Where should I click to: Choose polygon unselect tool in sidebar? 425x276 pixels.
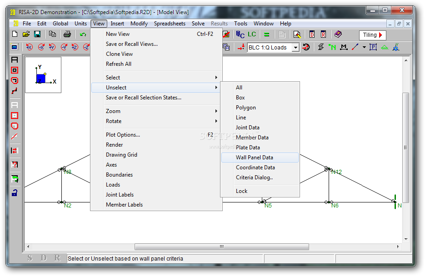[15, 126]
